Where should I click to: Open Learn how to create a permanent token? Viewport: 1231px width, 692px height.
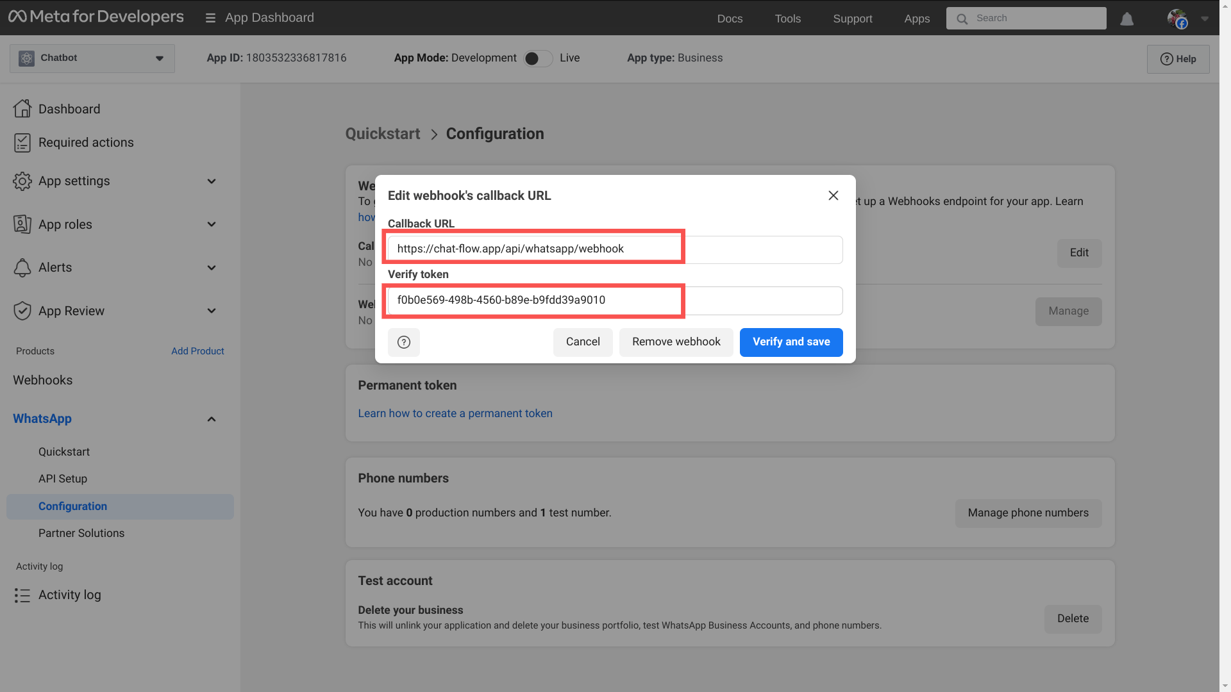click(x=455, y=414)
